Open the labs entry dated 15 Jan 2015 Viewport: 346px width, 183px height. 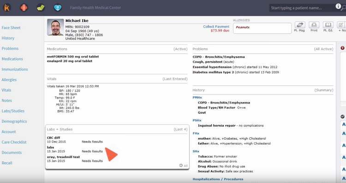coord(50,148)
